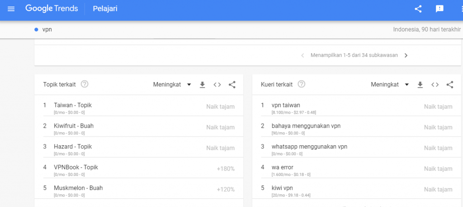463x207 pixels.
Task: Open the VPNBook - Topik entry
Action: (76, 167)
